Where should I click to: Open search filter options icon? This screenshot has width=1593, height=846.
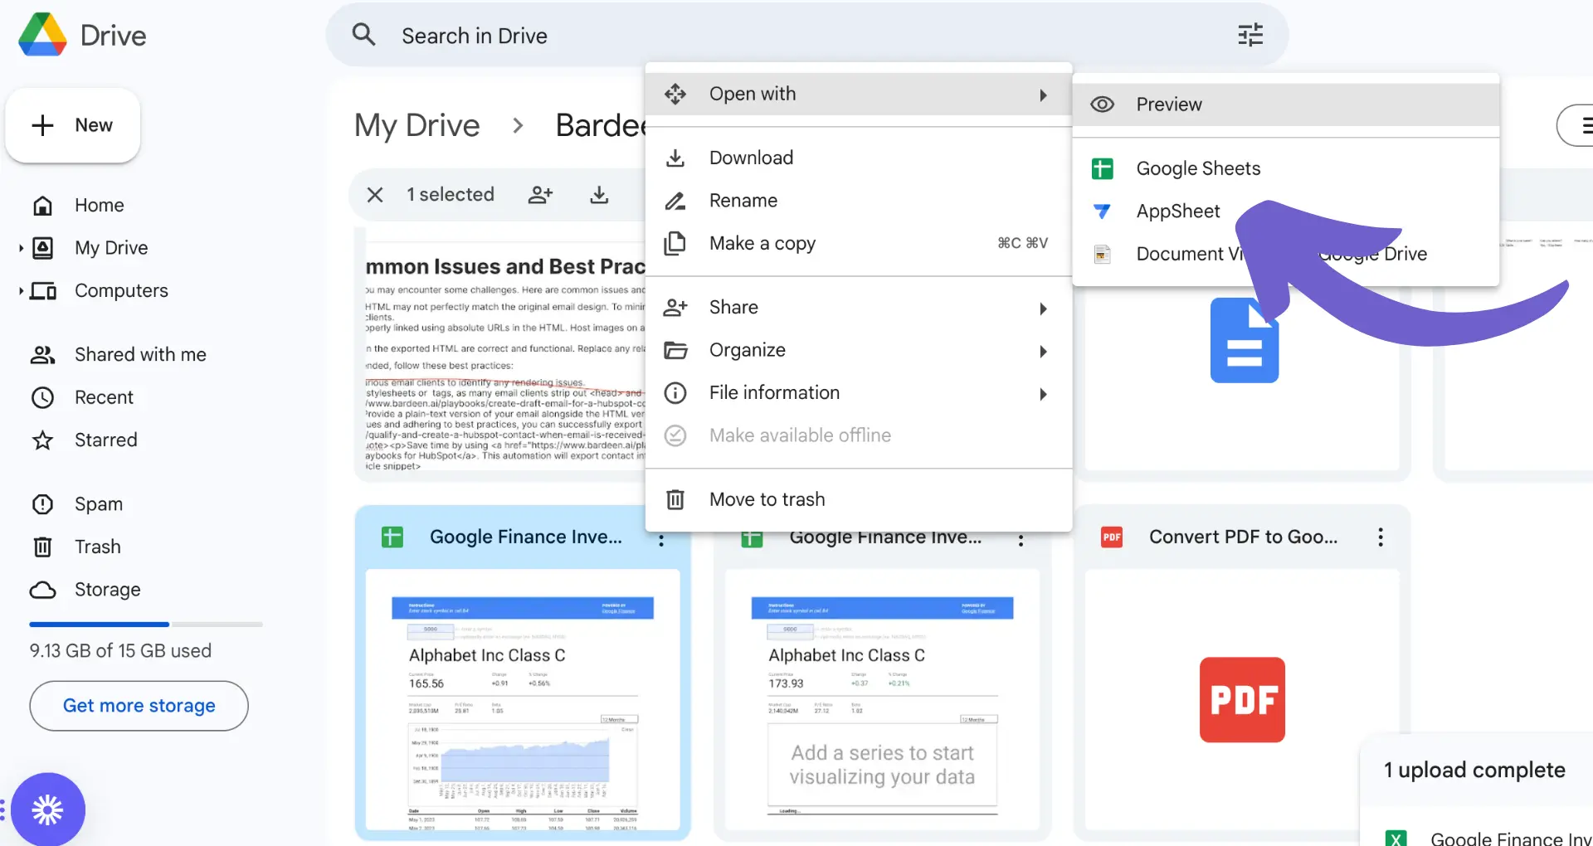click(x=1250, y=35)
